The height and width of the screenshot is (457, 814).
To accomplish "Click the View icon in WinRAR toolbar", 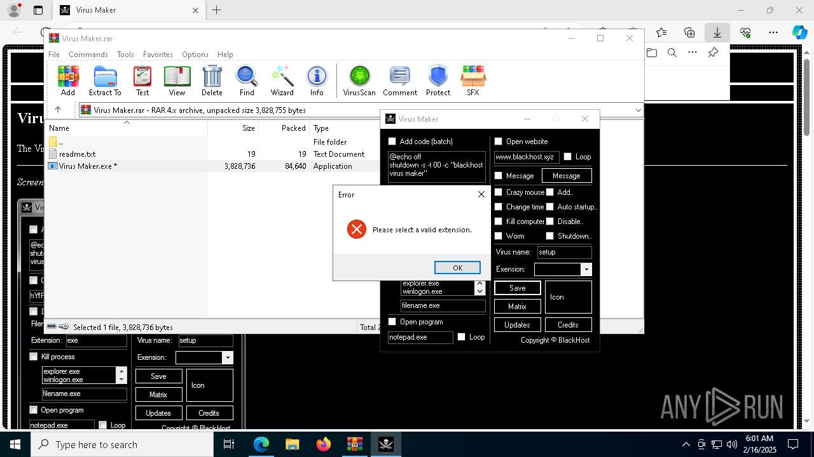I will coord(177,81).
